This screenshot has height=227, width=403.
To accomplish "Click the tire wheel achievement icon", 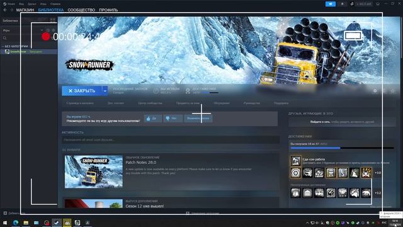I will tap(295, 173).
